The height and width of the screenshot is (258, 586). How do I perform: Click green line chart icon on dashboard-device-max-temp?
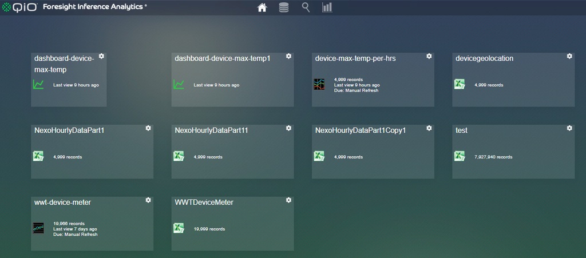tap(38, 85)
